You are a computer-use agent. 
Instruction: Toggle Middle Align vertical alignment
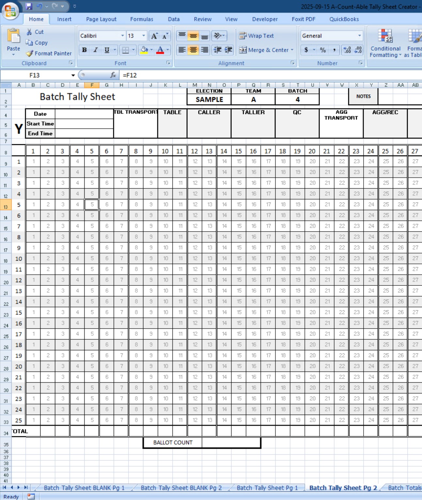pos(193,36)
